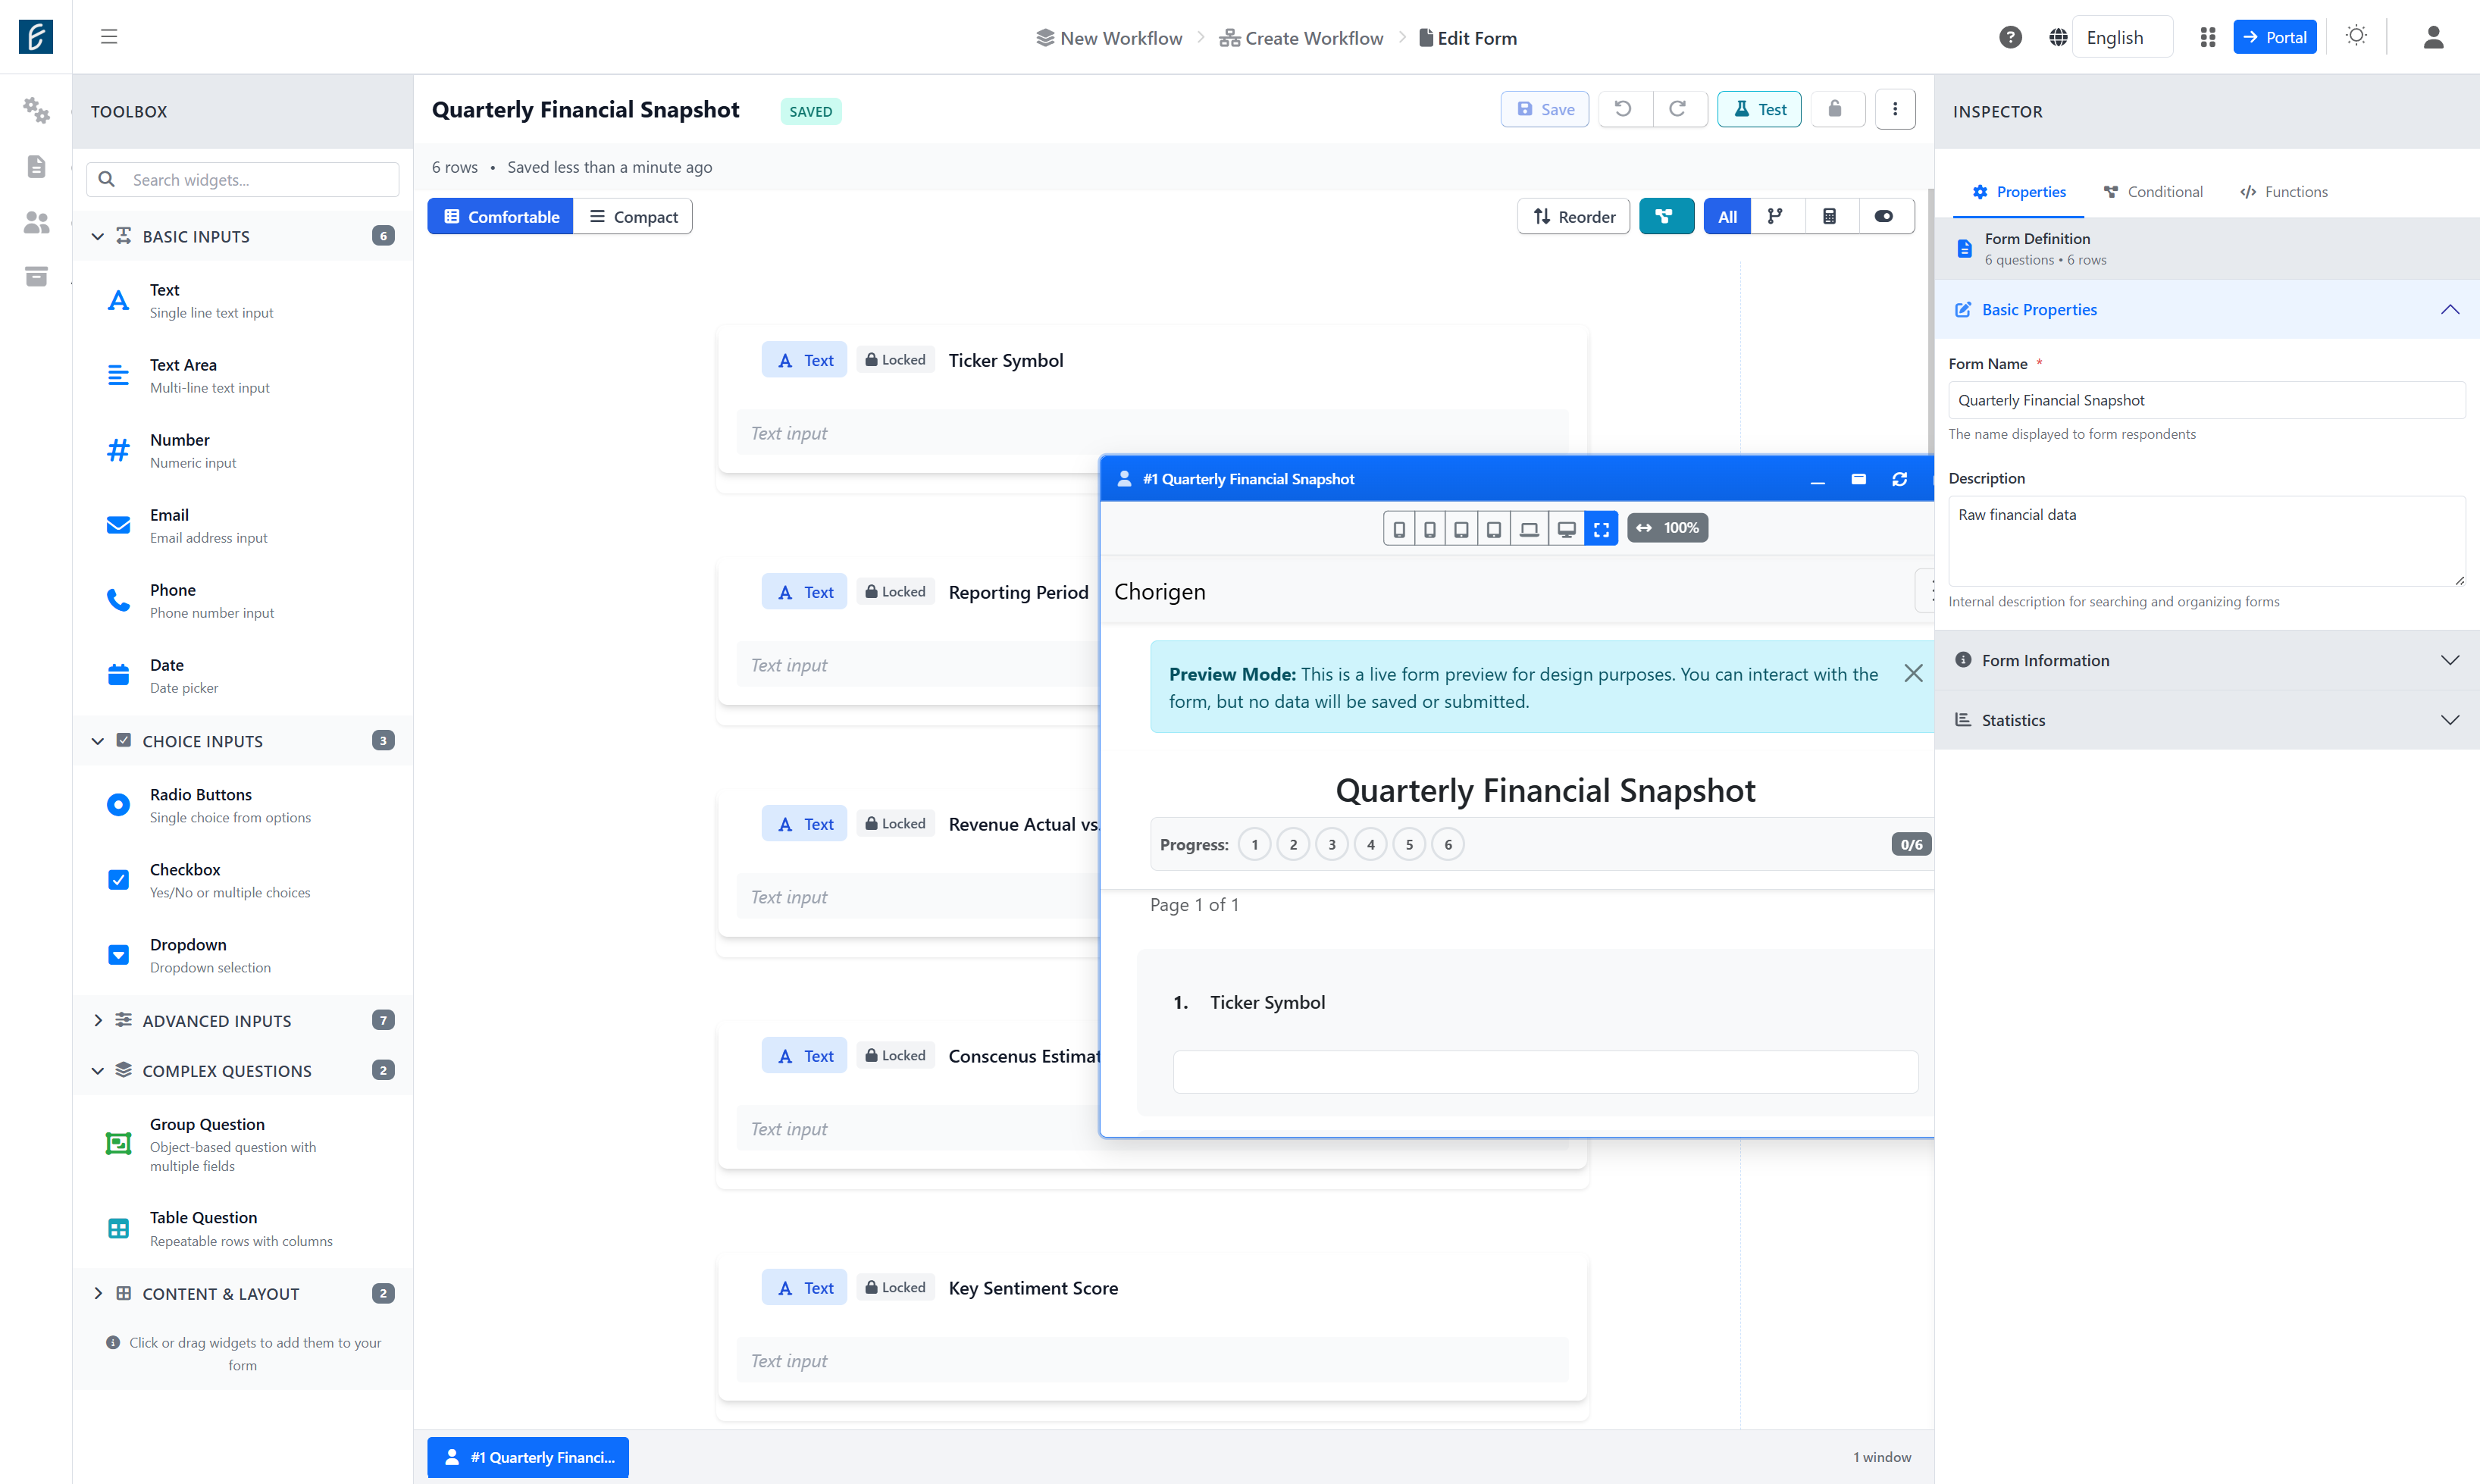Image resolution: width=2480 pixels, height=1484 pixels.
Task: Open the English language dropdown
Action: [x=2122, y=37]
